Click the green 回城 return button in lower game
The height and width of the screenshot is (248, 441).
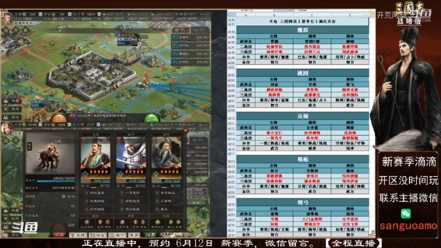tap(196, 203)
